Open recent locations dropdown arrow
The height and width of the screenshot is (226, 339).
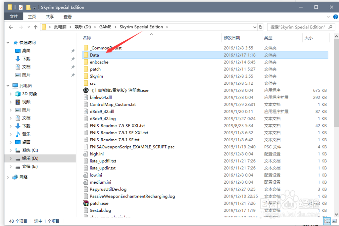coord(28,27)
